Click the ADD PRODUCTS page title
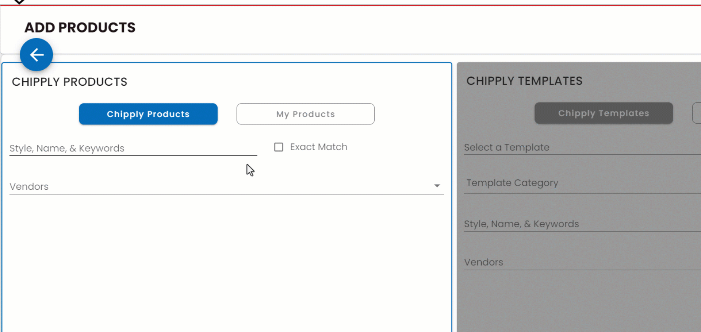701x332 pixels. point(80,28)
